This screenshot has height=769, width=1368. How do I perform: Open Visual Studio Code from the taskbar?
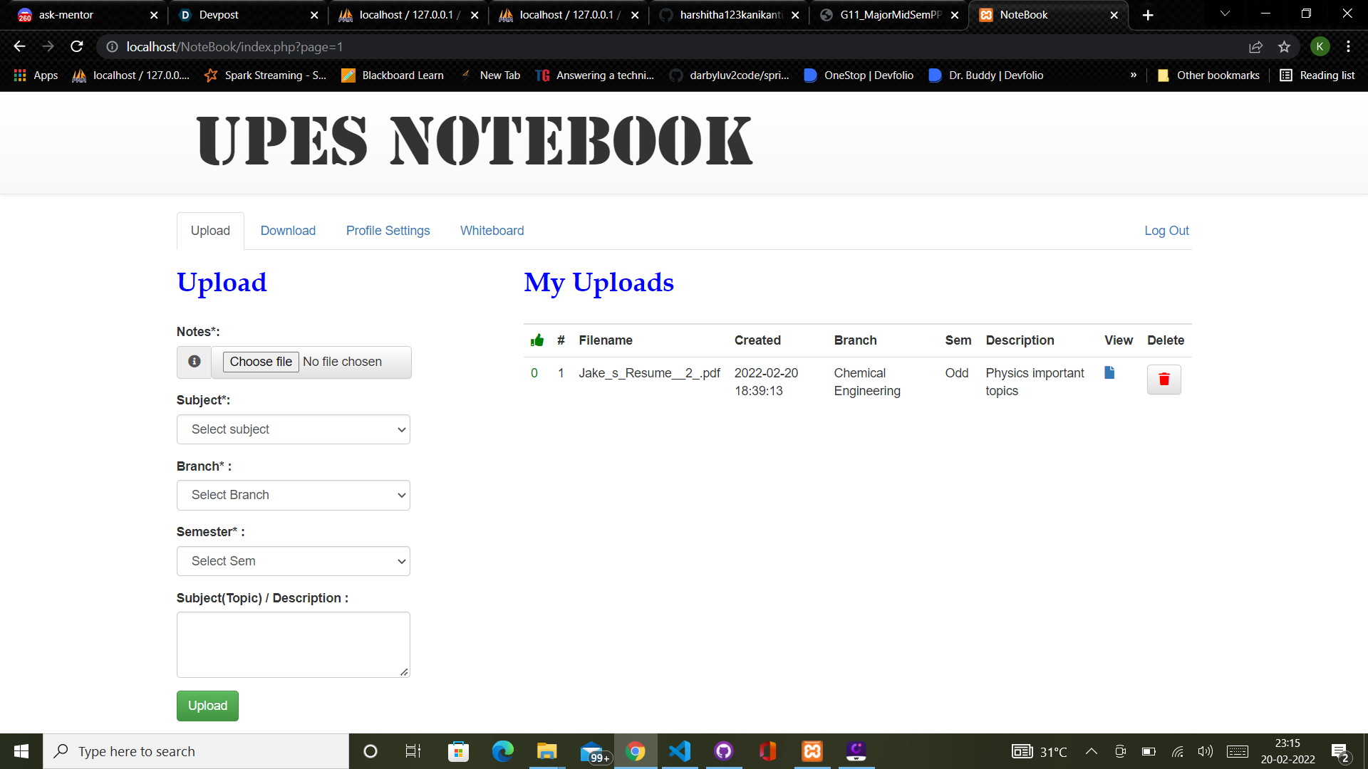pos(680,751)
